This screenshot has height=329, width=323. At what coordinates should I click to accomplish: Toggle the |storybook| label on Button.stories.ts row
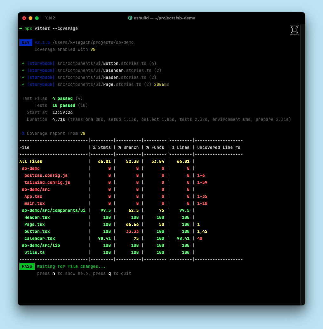[41, 63]
